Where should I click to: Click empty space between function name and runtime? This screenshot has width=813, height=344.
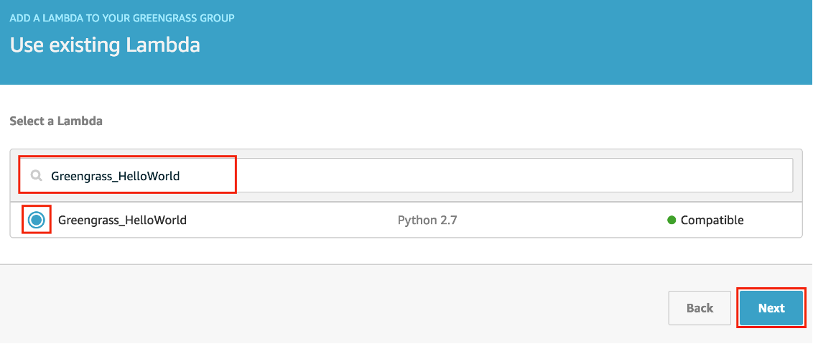[290, 220]
